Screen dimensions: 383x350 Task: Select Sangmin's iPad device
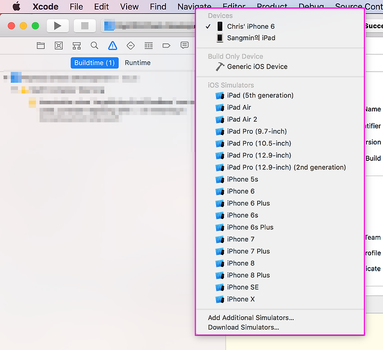(x=280, y=38)
